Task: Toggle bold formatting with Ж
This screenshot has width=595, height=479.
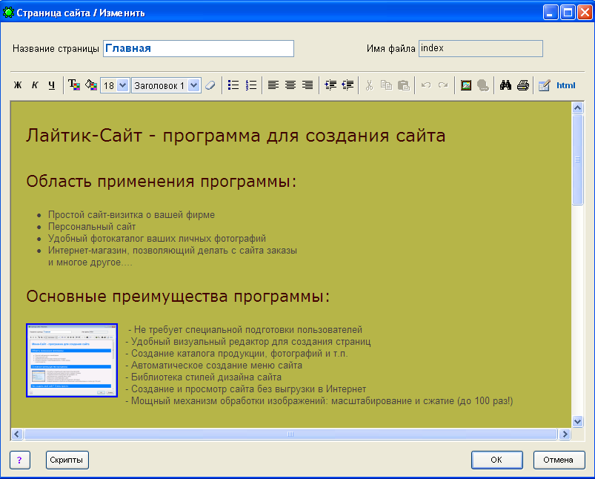Action: pos(16,85)
